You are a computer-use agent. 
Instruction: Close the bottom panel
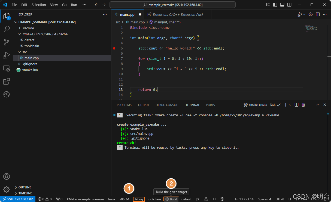(x=325, y=105)
